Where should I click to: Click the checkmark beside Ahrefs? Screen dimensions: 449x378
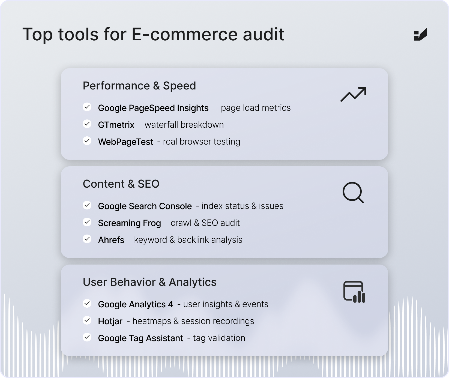87,239
